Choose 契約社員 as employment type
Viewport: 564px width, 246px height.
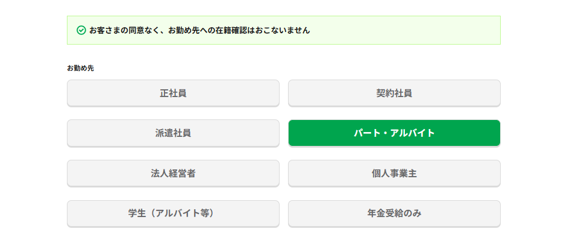pos(394,93)
